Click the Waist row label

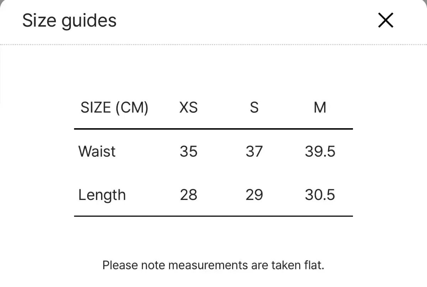click(97, 151)
